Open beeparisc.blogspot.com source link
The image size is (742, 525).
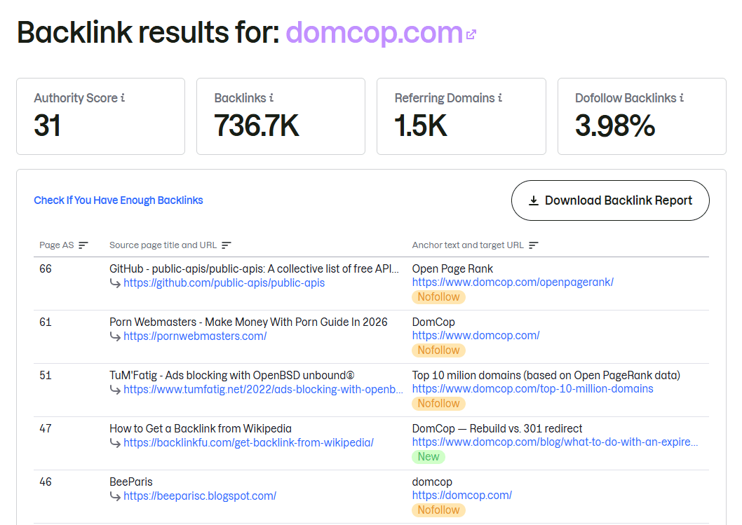point(200,496)
